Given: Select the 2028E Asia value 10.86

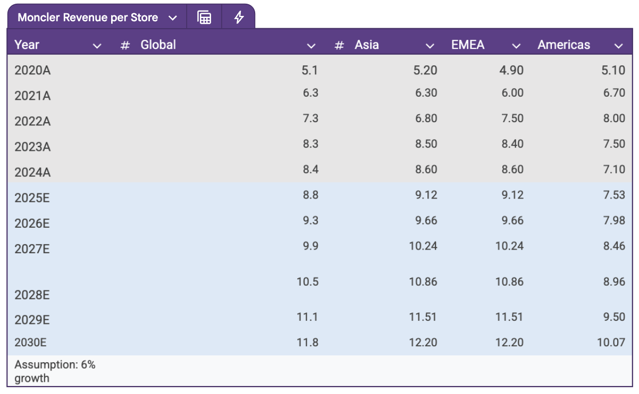Looking at the screenshot, I should tap(423, 282).
